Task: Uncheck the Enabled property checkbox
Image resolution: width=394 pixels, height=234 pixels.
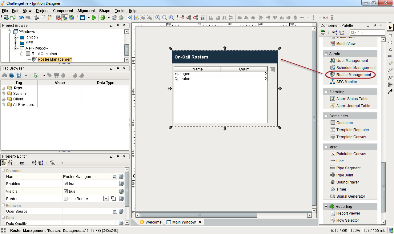Action: (66, 184)
